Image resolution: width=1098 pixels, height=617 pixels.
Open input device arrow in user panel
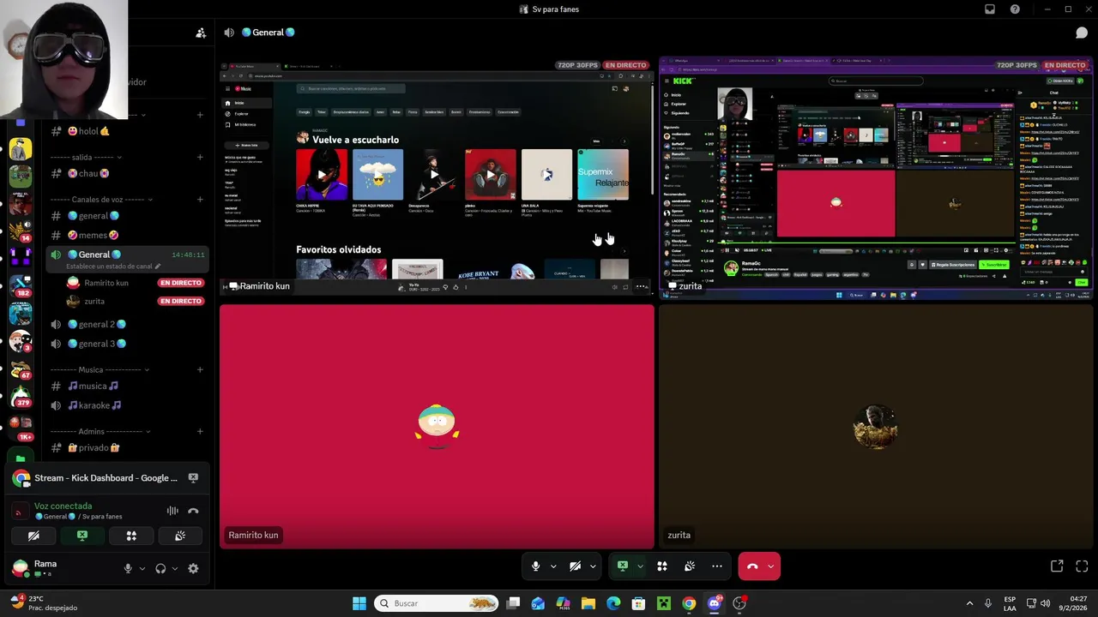point(142,568)
